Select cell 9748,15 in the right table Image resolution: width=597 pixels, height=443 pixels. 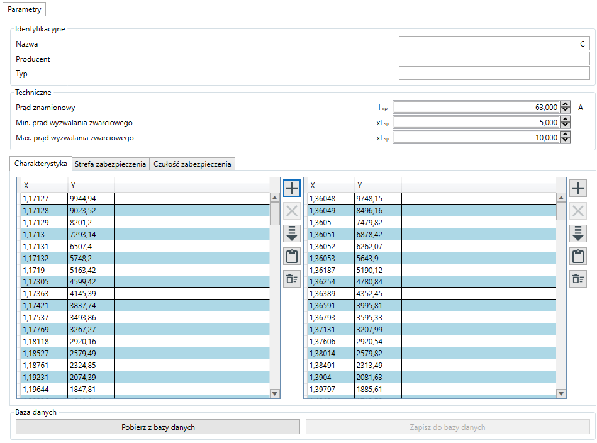point(378,198)
